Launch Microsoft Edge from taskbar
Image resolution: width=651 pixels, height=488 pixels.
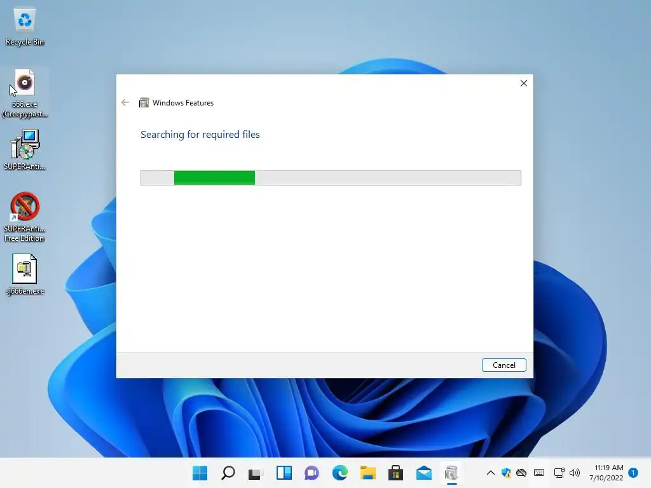[x=340, y=473]
